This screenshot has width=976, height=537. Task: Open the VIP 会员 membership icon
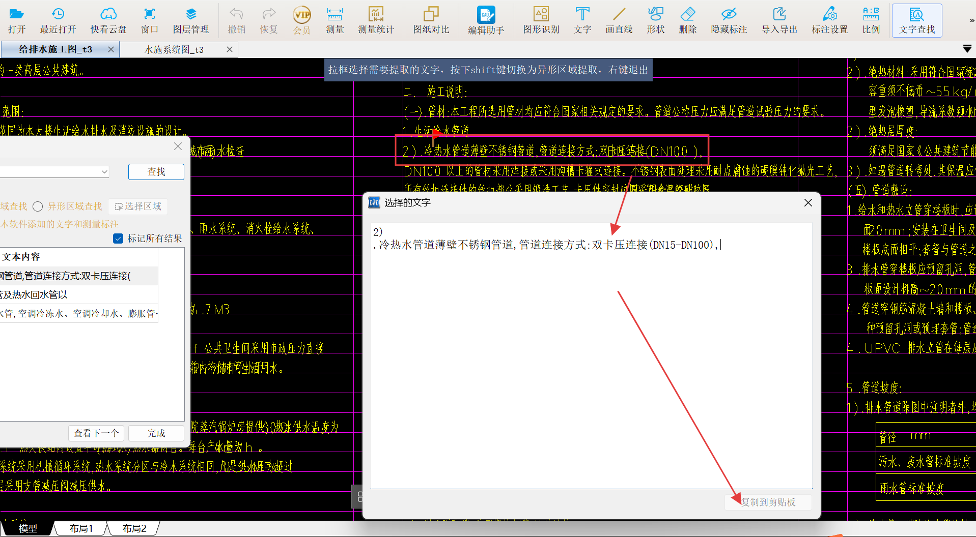(x=302, y=20)
